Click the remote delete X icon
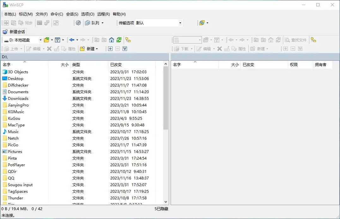340x219 pixels. pos(220,49)
